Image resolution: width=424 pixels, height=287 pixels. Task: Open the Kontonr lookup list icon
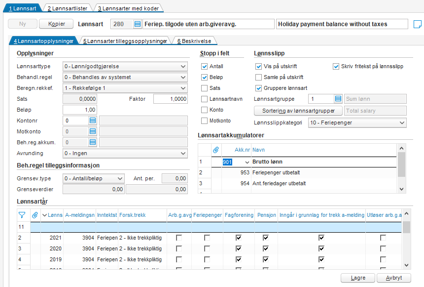[93, 121]
